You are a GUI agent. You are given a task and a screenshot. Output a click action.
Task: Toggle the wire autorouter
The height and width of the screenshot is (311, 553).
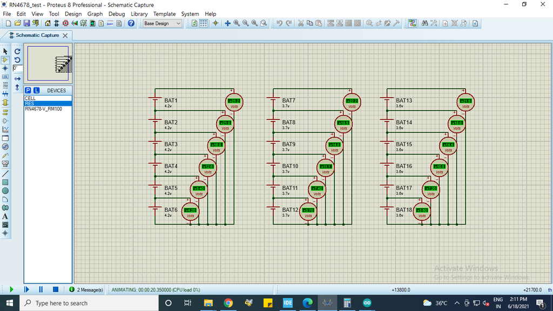coord(412,23)
